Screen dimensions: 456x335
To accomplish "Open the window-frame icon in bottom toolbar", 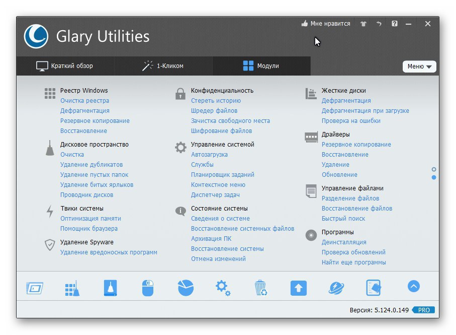I will [35, 288].
